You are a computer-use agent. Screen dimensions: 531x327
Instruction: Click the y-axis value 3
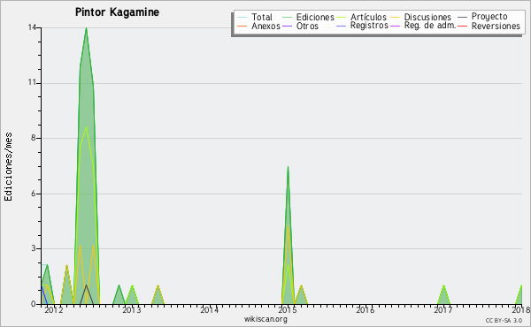pyautogui.click(x=34, y=248)
